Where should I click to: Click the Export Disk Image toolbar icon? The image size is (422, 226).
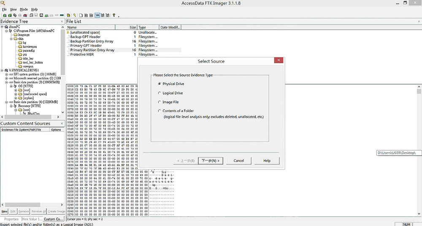36,15
